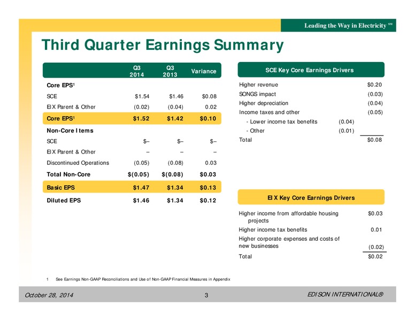Select Diluted EPS variance $0.12
Screen dimensions: 415x321
click(x=207, y=201)
